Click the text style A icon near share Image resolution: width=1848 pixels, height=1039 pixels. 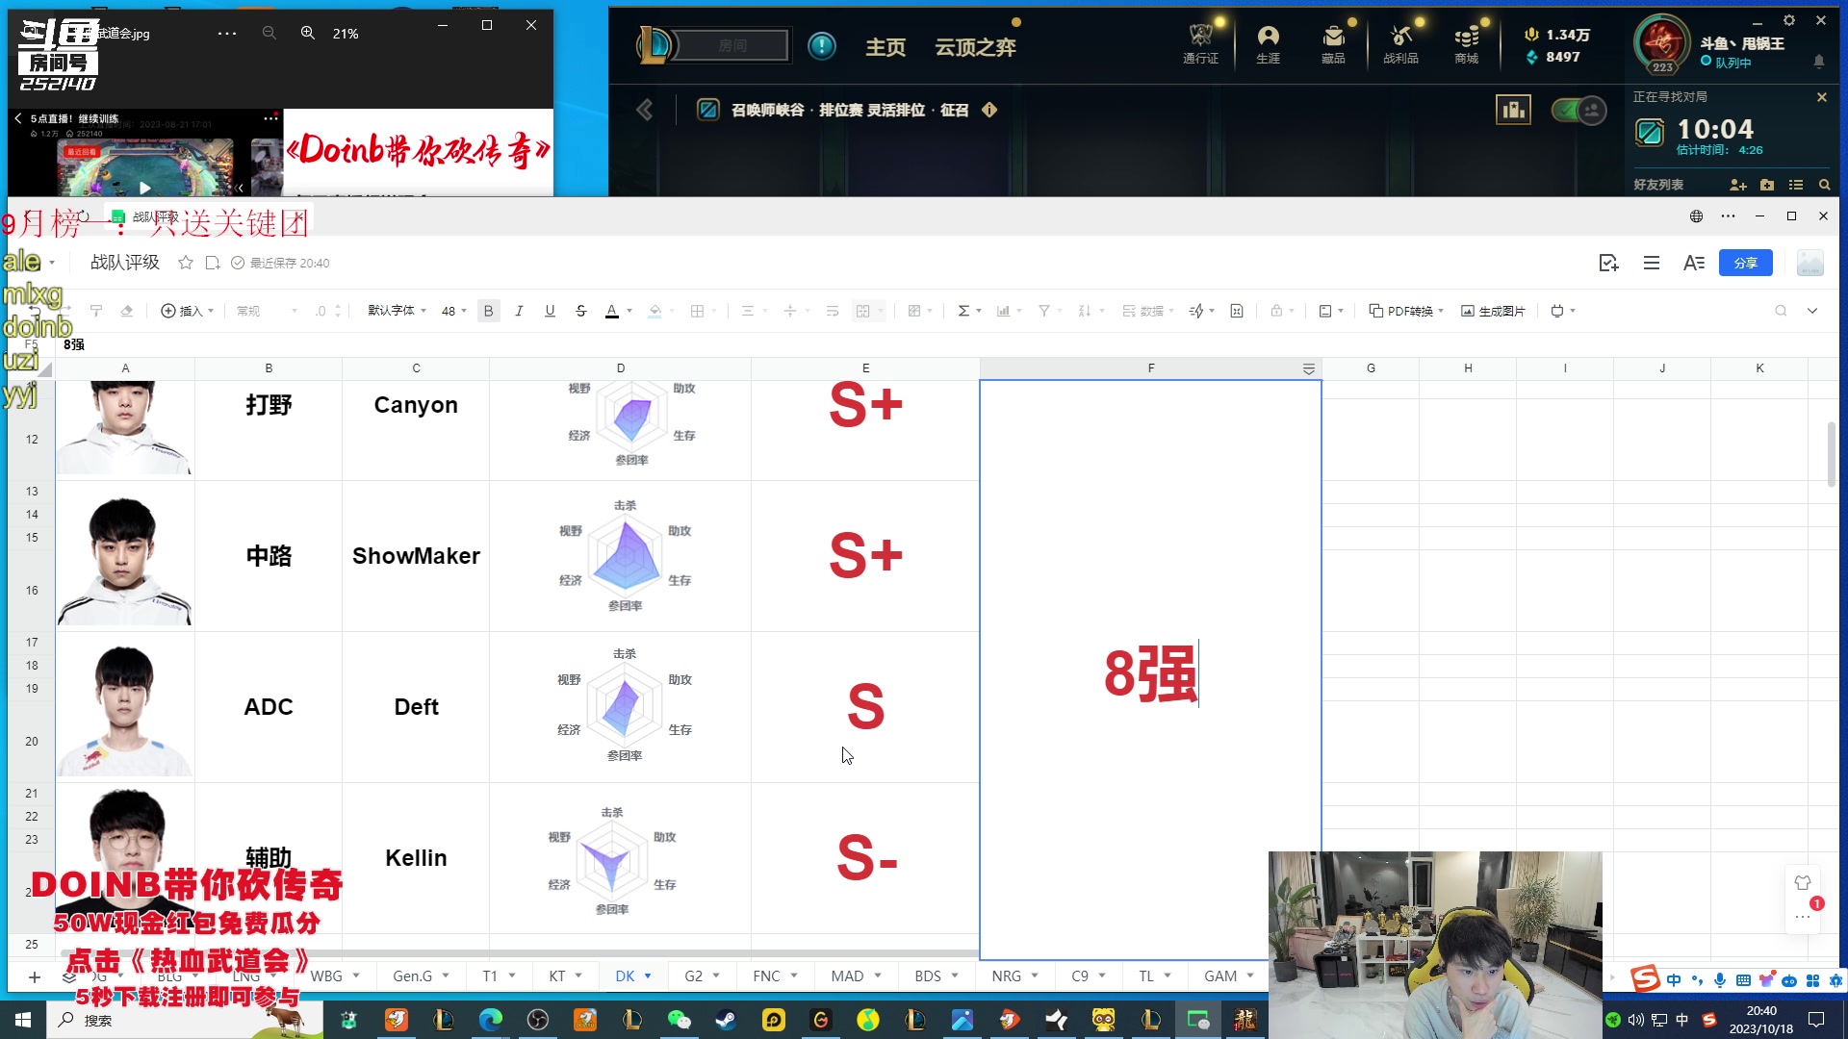[1694, 263]
